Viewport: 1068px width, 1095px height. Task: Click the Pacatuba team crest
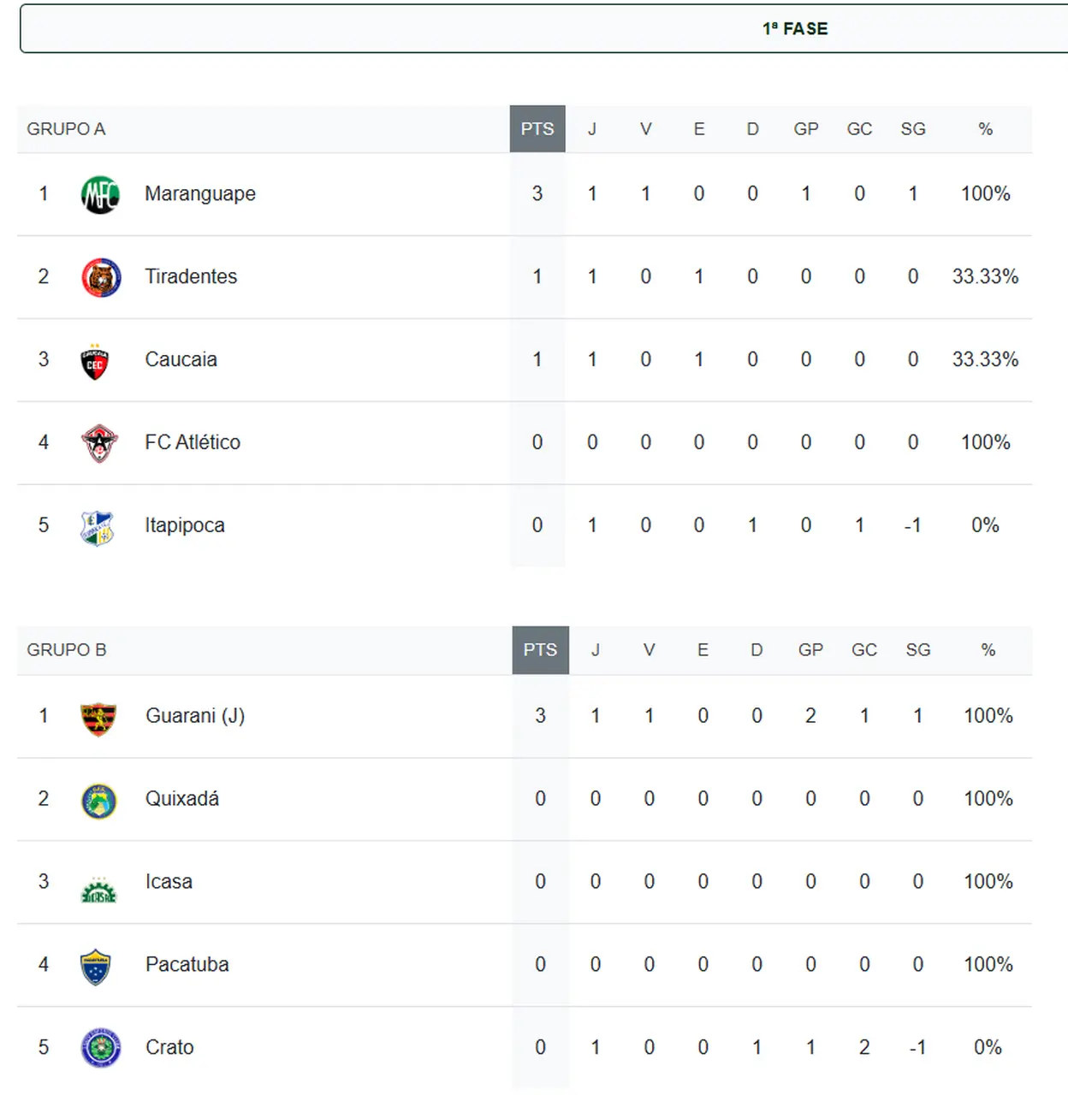[x=96, y=967]
